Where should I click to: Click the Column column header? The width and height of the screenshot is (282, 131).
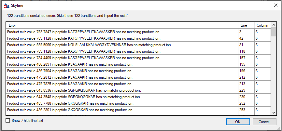click(262, 25)
